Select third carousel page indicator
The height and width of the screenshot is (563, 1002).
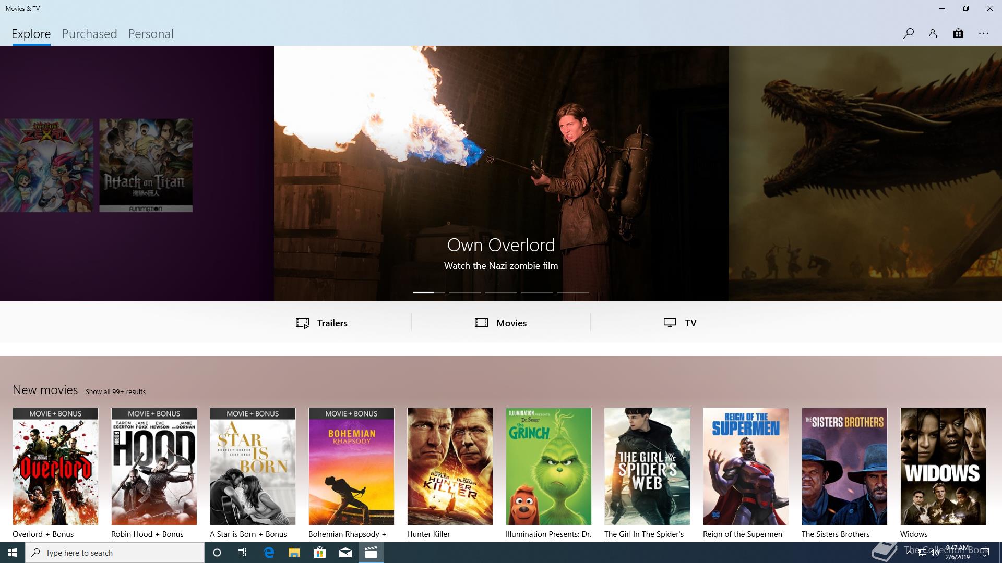coord(501,292)
